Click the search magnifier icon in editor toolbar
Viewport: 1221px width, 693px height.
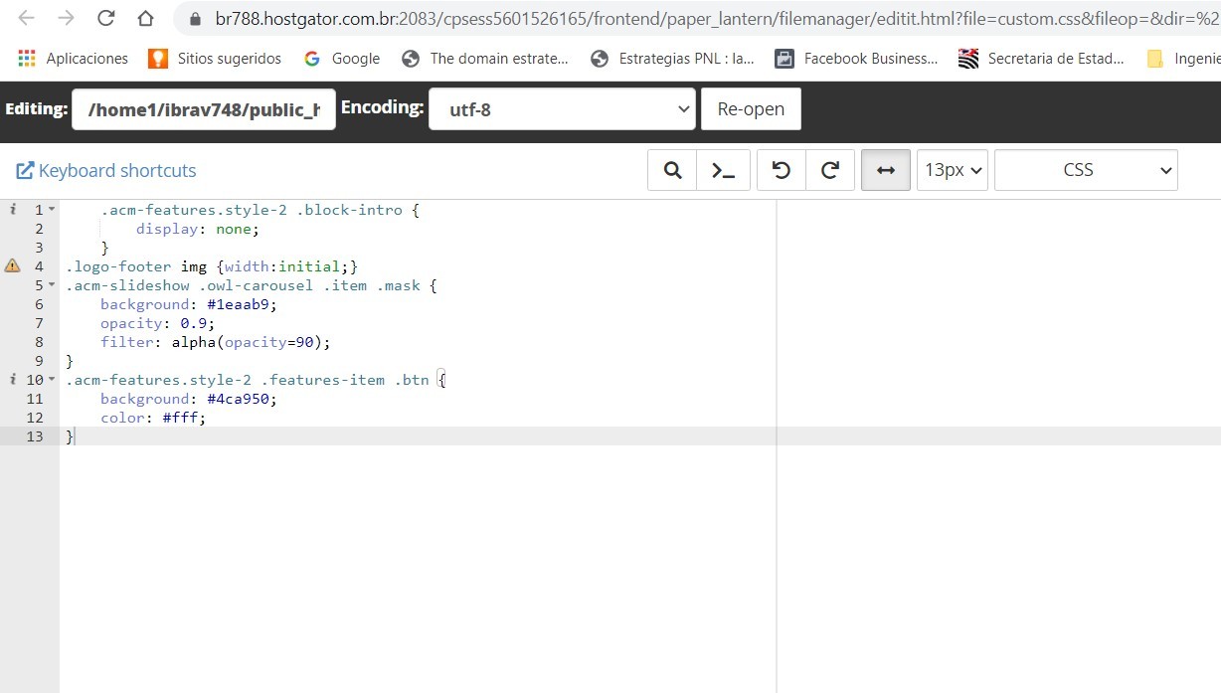672,170
